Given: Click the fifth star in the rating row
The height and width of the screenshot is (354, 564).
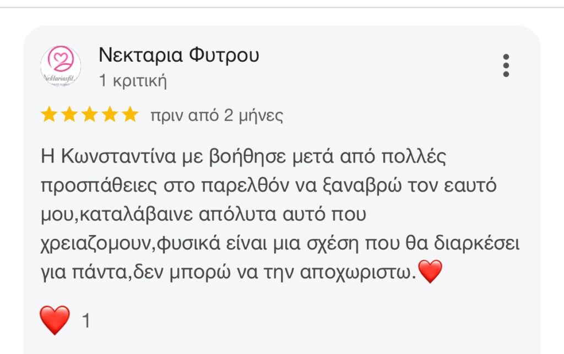Looking at the screenshot, I should (x=131, y=115).
